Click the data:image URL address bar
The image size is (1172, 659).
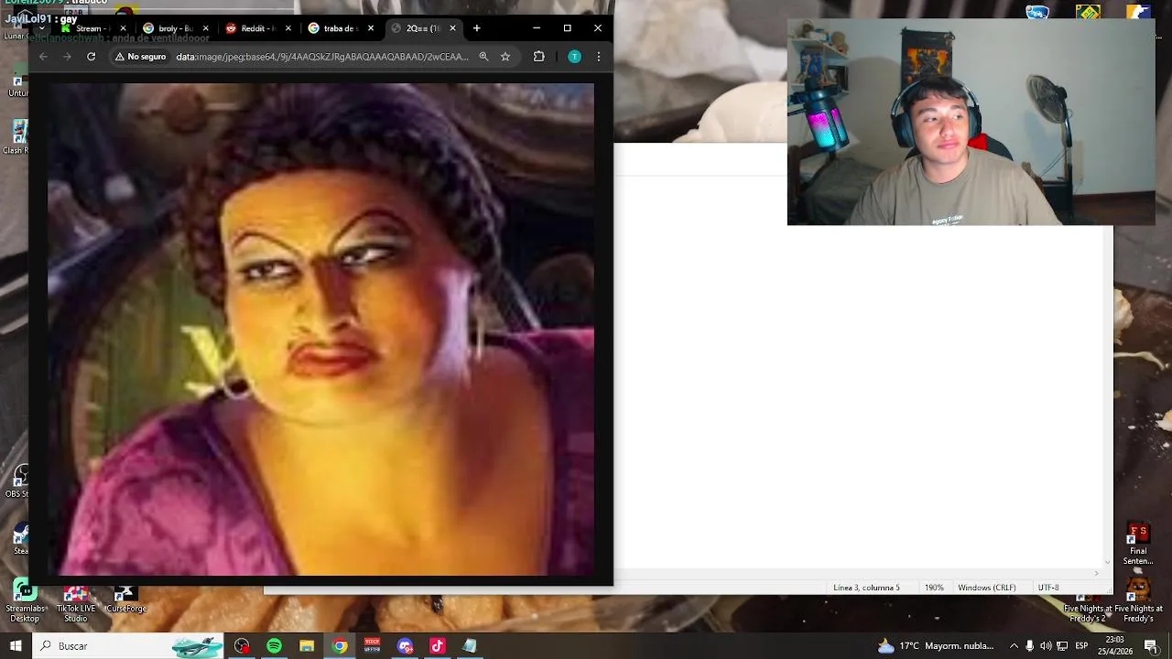[x=321, y=57]
